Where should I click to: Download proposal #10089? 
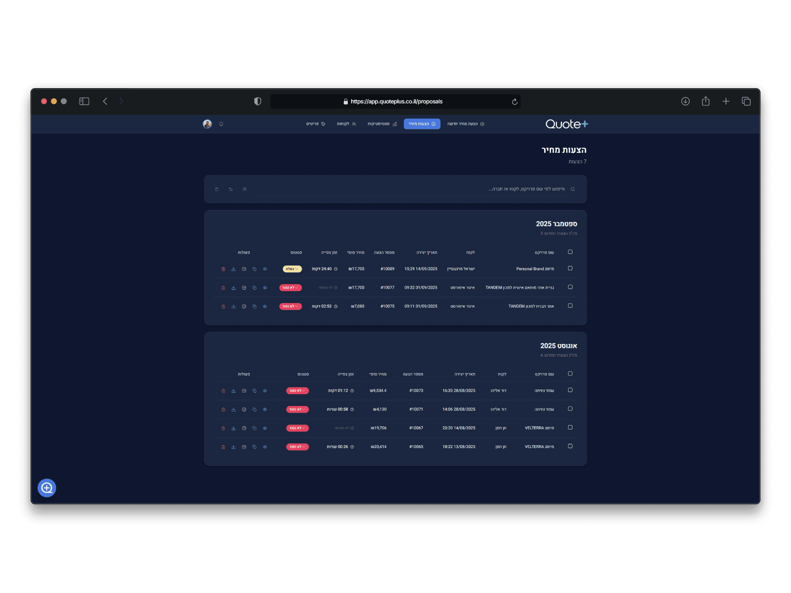click(x=234, y=269)
